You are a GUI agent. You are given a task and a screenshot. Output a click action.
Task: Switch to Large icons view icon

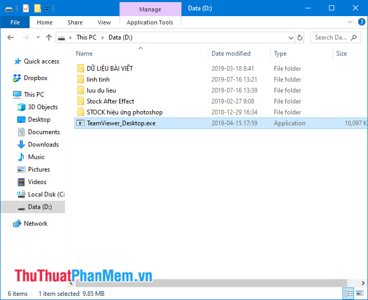[x=360, y=293]
